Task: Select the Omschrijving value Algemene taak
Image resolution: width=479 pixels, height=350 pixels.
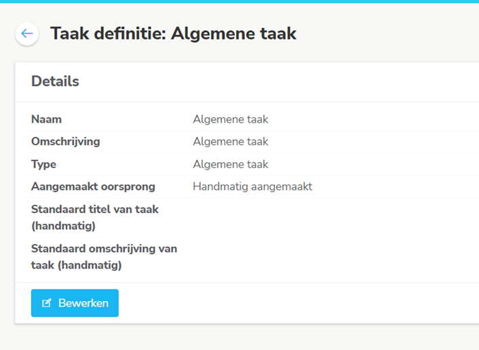Action: click(231, 142)
